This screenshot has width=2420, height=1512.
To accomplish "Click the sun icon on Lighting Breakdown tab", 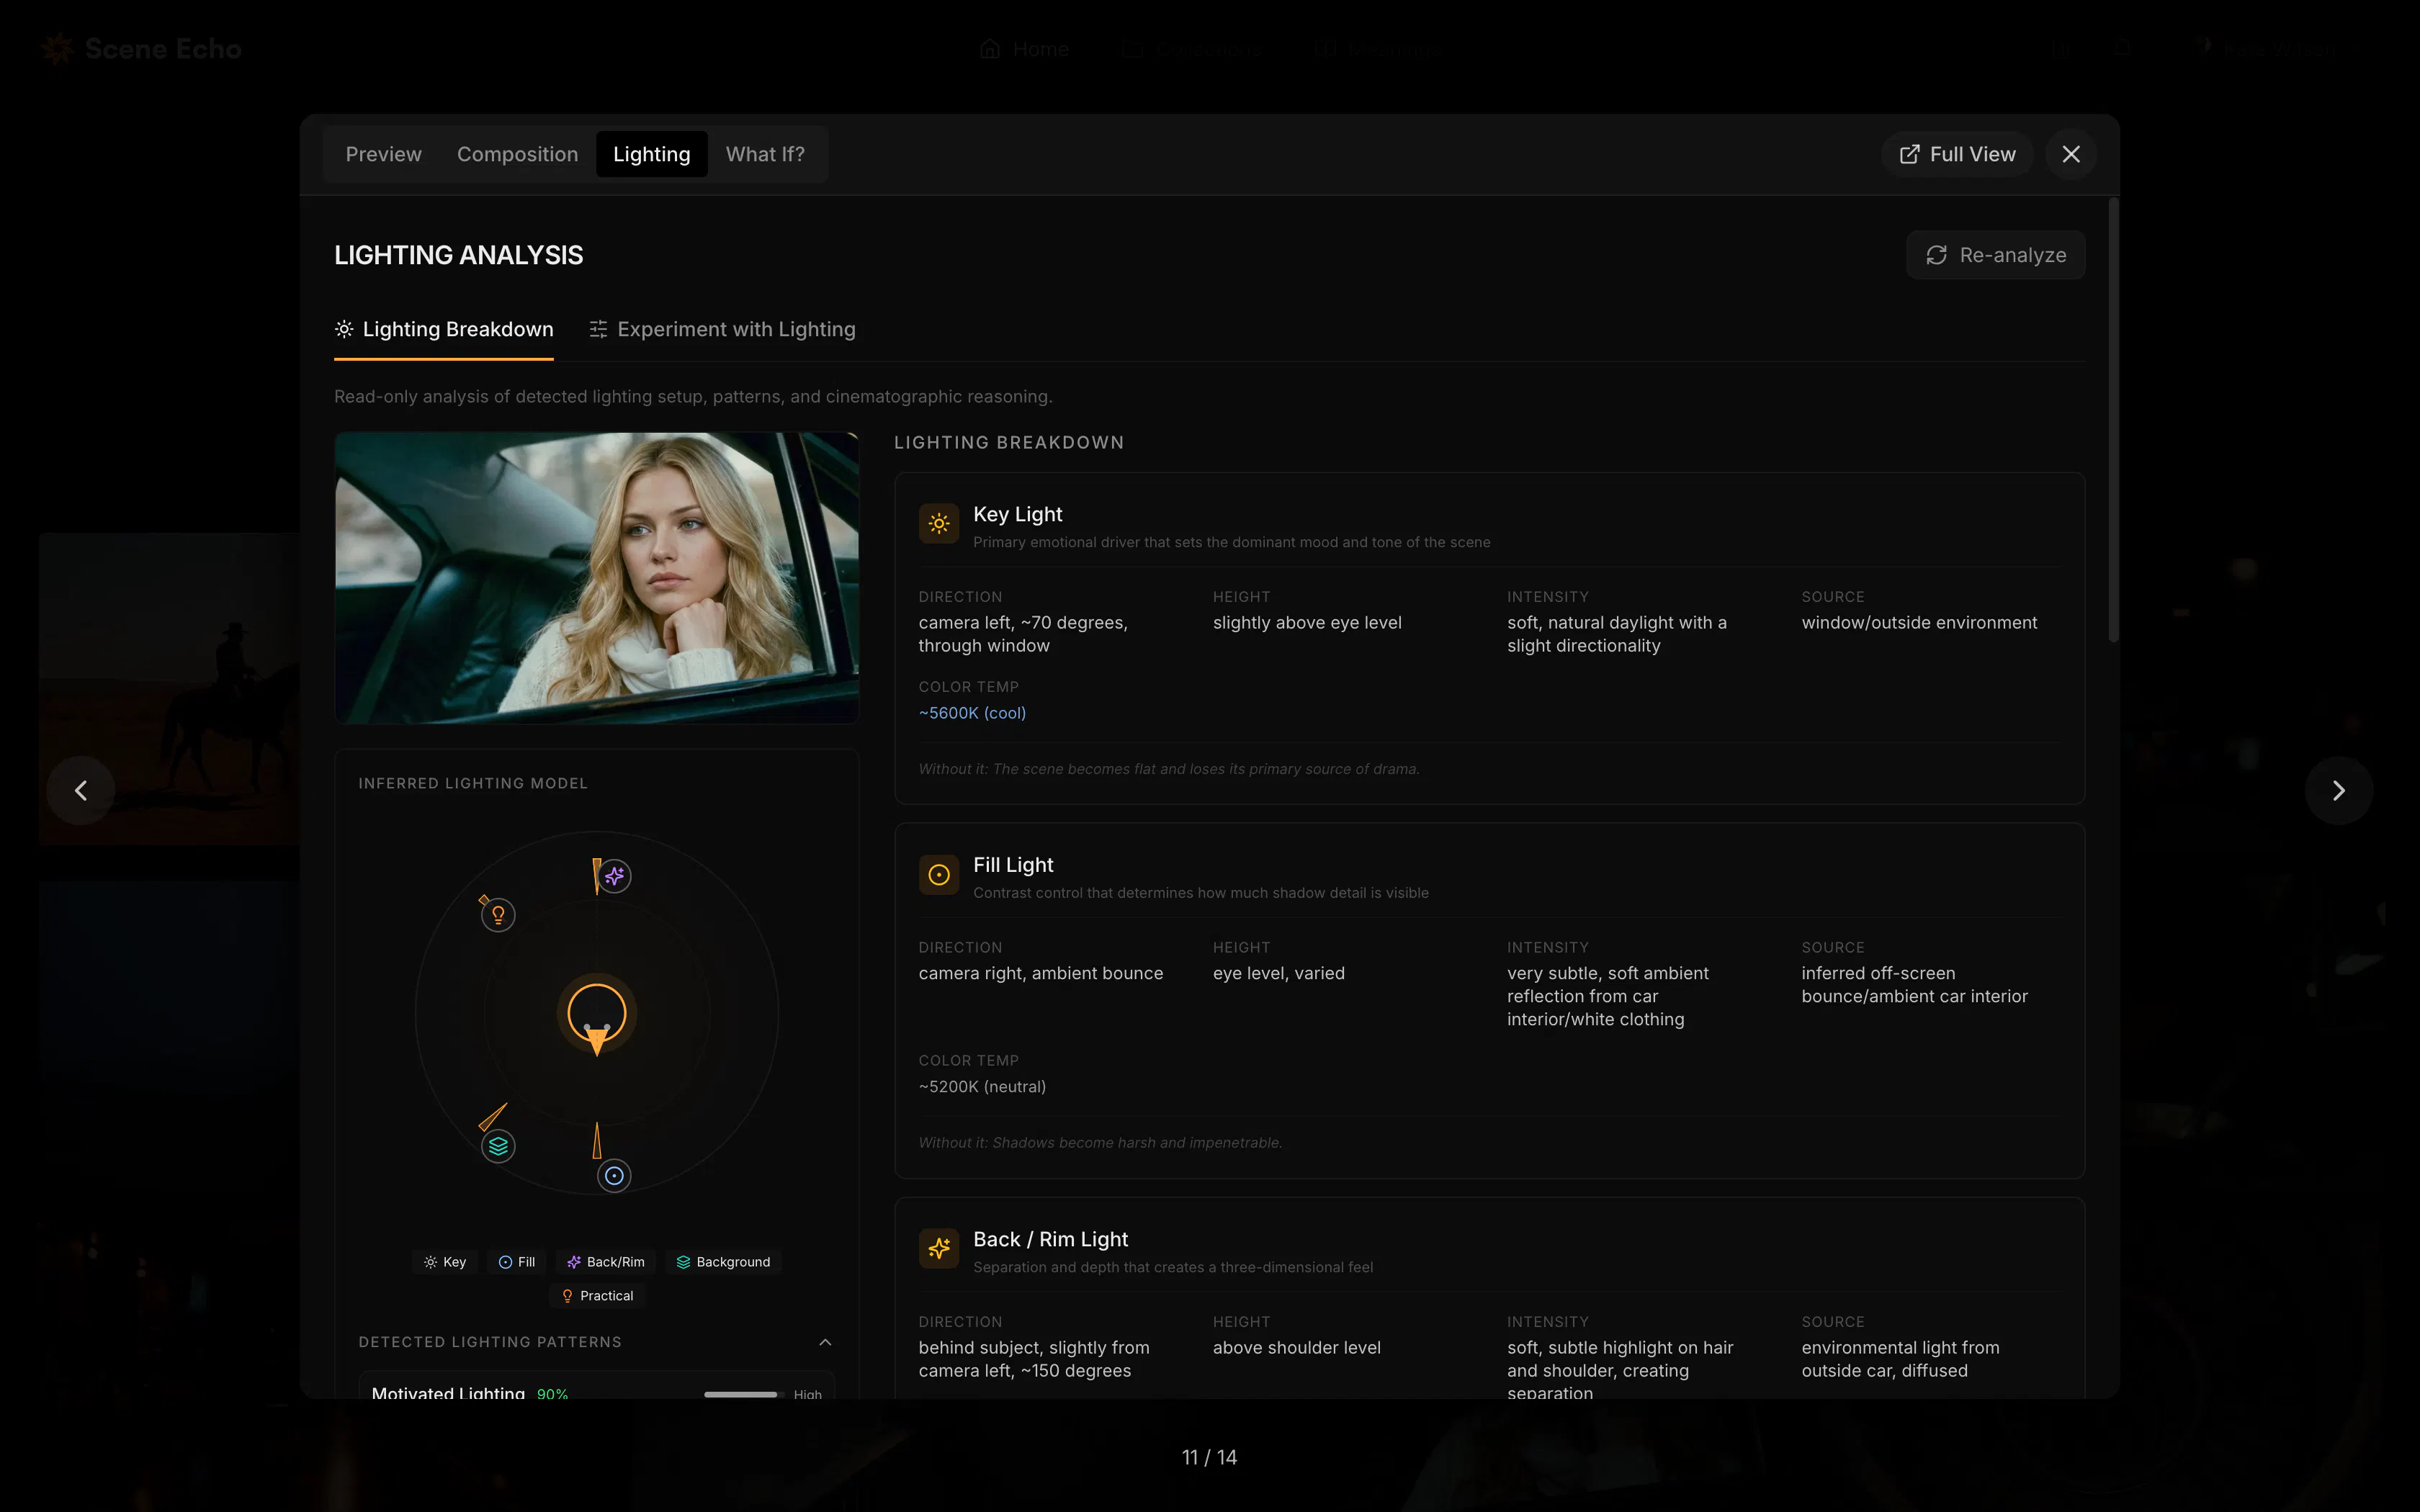I will pos(344,329).
